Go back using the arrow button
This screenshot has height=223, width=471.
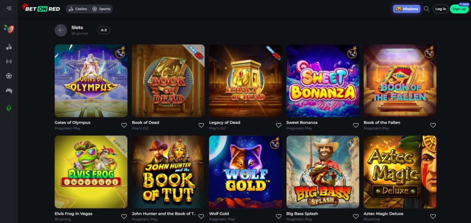61,30
